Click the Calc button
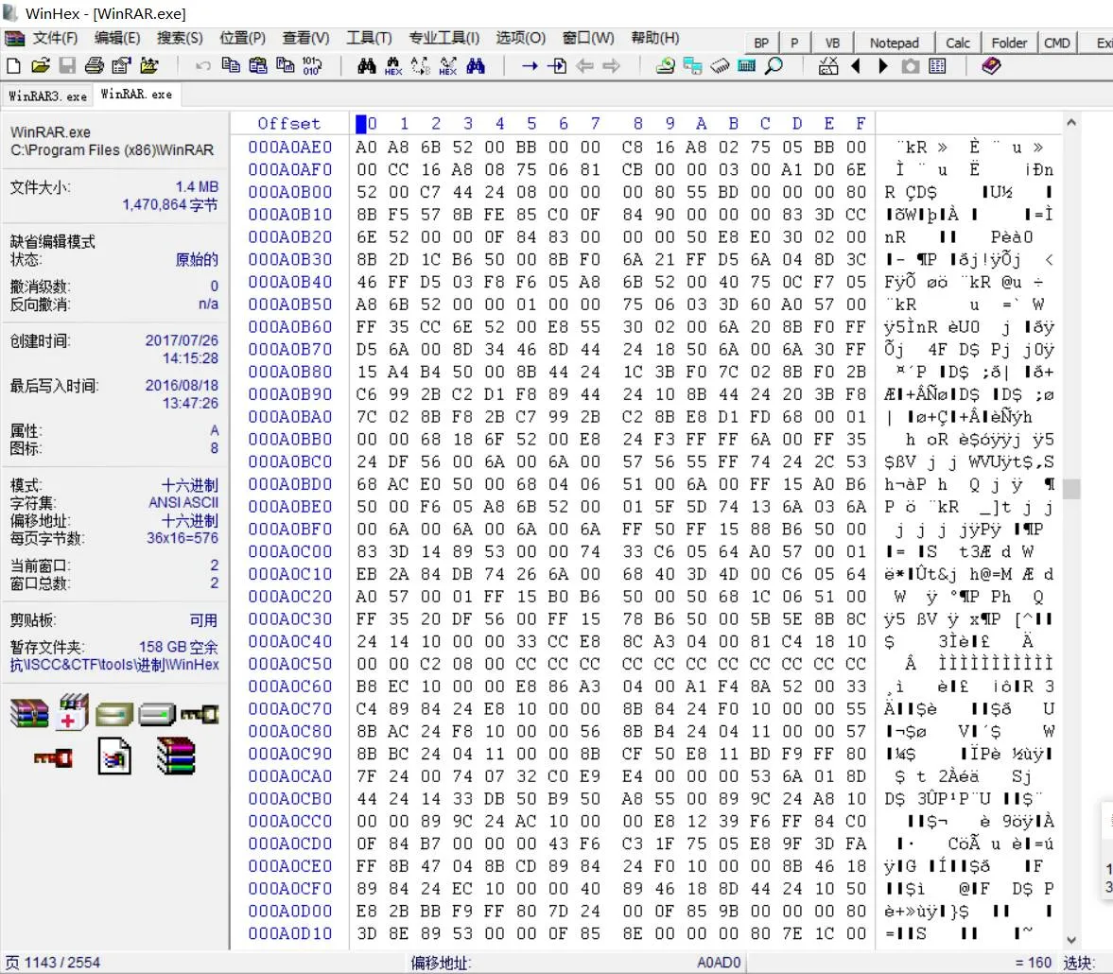 pyautogui.click(x=957, y=43)
